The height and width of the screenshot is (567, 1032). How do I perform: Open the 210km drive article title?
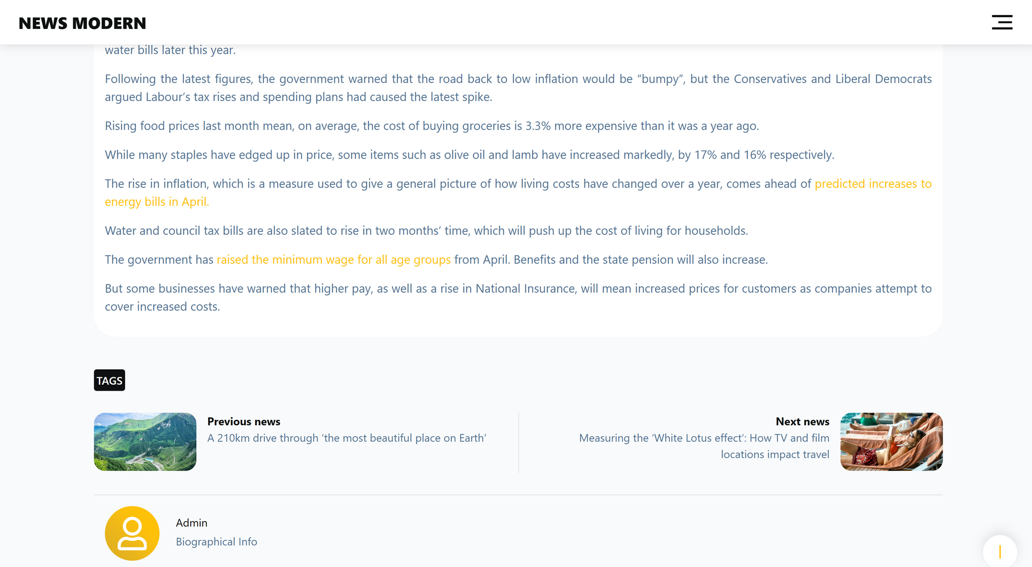click(346, 438)
